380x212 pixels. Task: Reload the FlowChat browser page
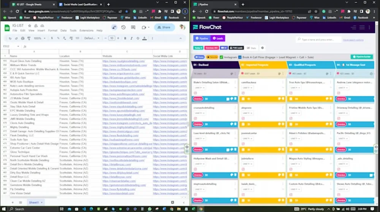coord(206,11)
